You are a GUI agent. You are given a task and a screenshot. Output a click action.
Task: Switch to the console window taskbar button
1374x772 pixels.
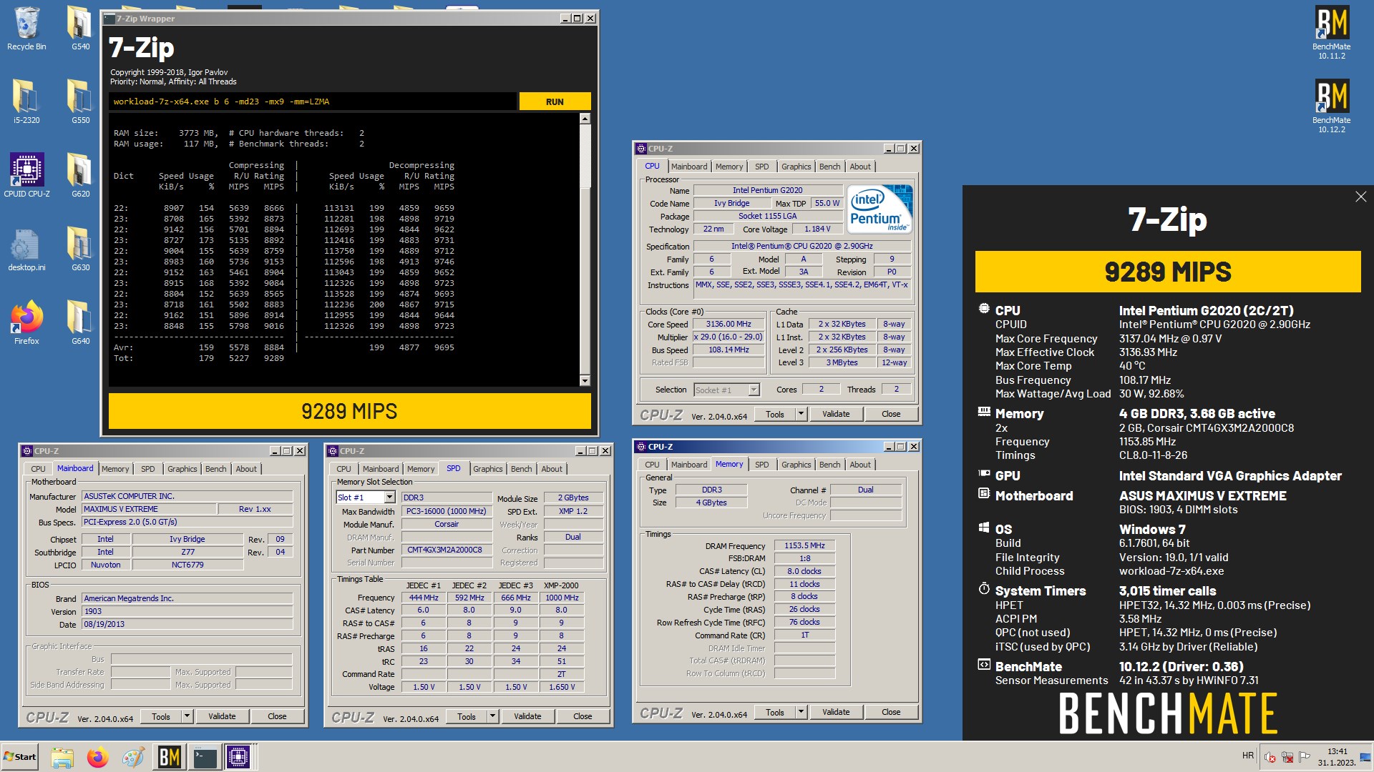click(205, 757)
